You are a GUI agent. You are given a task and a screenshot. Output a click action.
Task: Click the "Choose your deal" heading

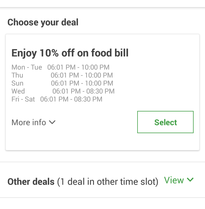tap(43, 22)
